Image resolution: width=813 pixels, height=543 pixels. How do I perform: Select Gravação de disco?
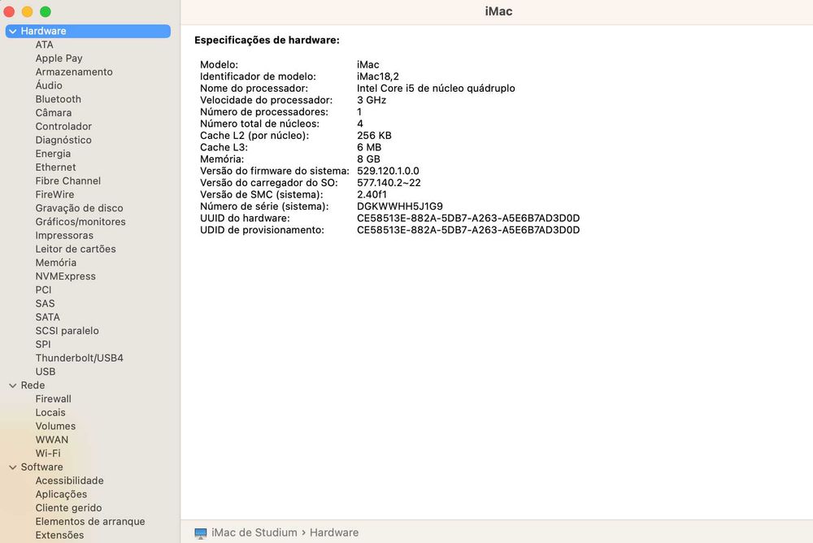pyautogui.click(x=80, y=208)
